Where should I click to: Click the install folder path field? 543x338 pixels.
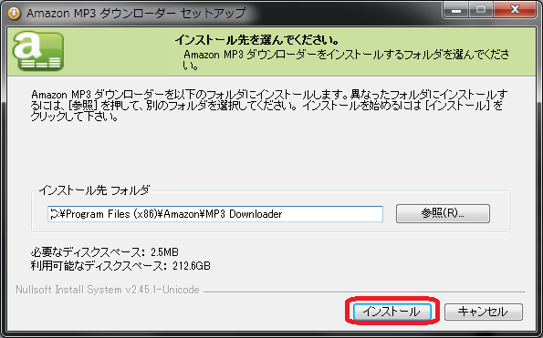pos(215,214)
